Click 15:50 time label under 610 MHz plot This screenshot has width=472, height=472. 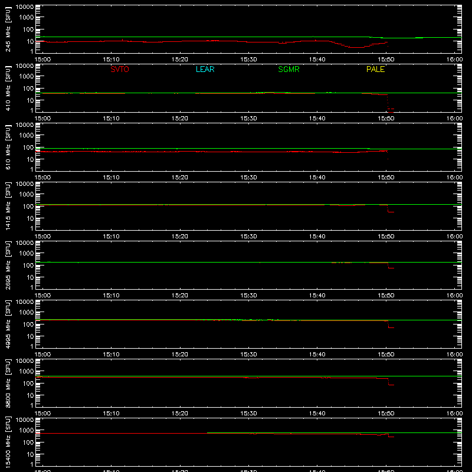click(386, 178)
